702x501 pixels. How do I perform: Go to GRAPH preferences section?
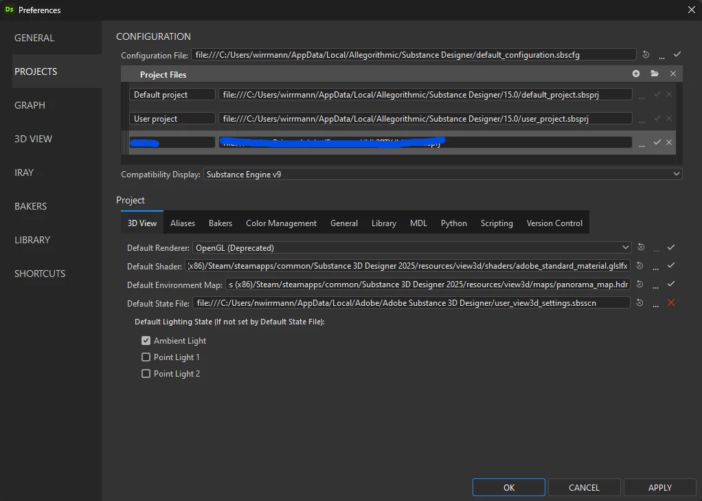click(x=57, y=105)
